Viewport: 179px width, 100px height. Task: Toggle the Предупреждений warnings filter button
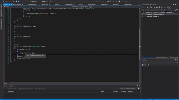(26, 88)
